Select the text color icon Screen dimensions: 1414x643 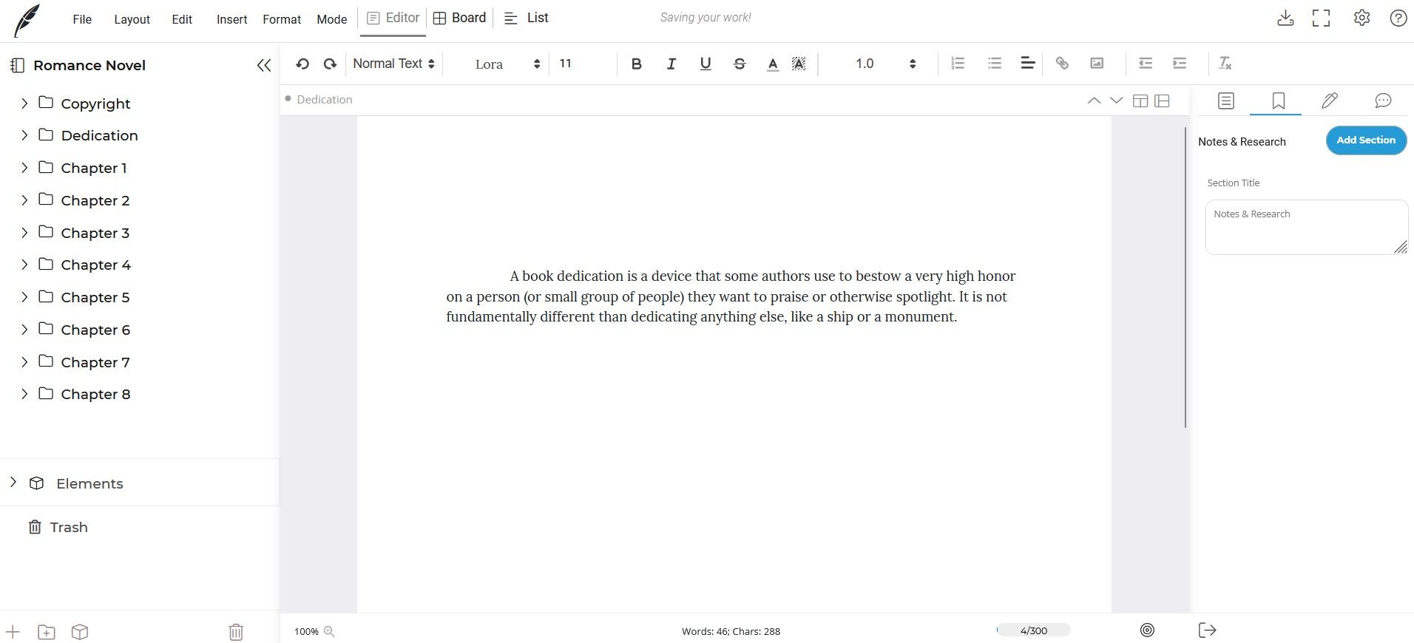click(772, 64)
